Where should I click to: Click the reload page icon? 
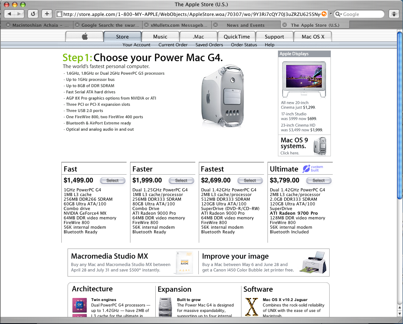pos(33,14)
